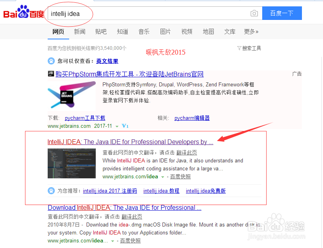This screenshot has width=323, height=248.
Task: Focus the search box containing intellij idea
Action: (155, 14)
